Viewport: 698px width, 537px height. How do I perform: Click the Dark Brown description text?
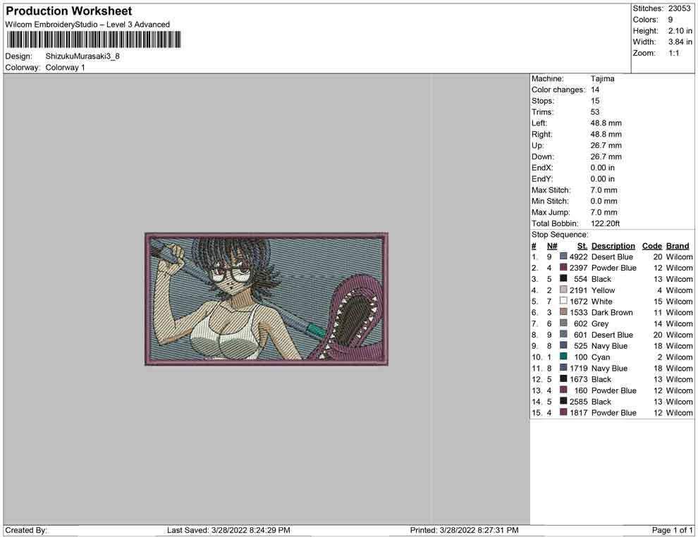tap(612, 312)
